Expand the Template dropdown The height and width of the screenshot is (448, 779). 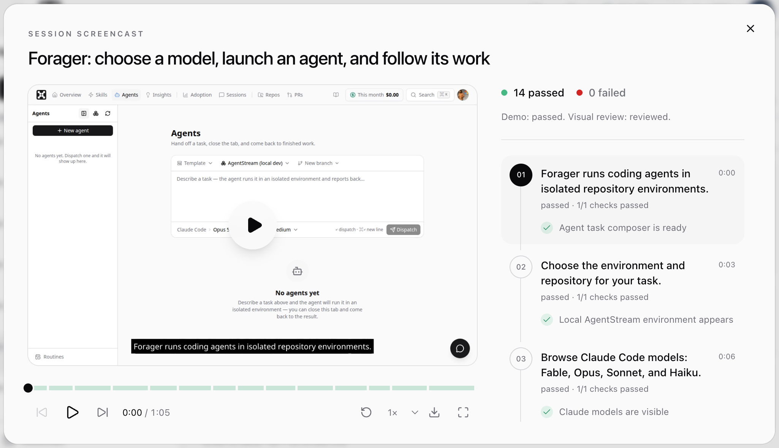click(195, 163)
